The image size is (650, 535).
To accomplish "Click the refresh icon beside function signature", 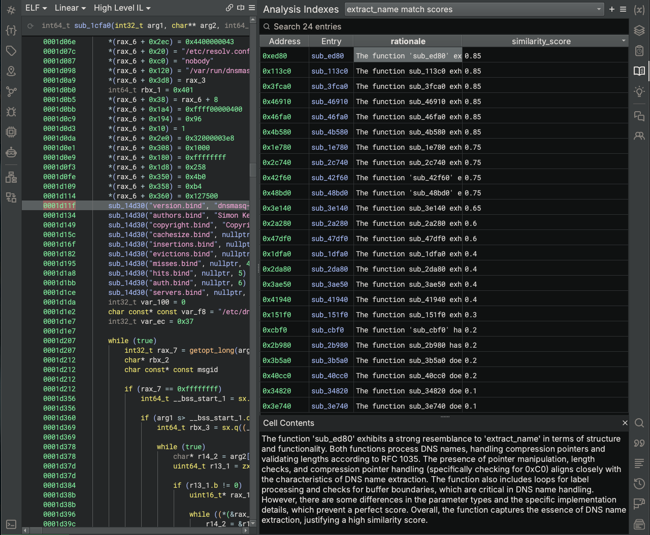I will [30, 25].
